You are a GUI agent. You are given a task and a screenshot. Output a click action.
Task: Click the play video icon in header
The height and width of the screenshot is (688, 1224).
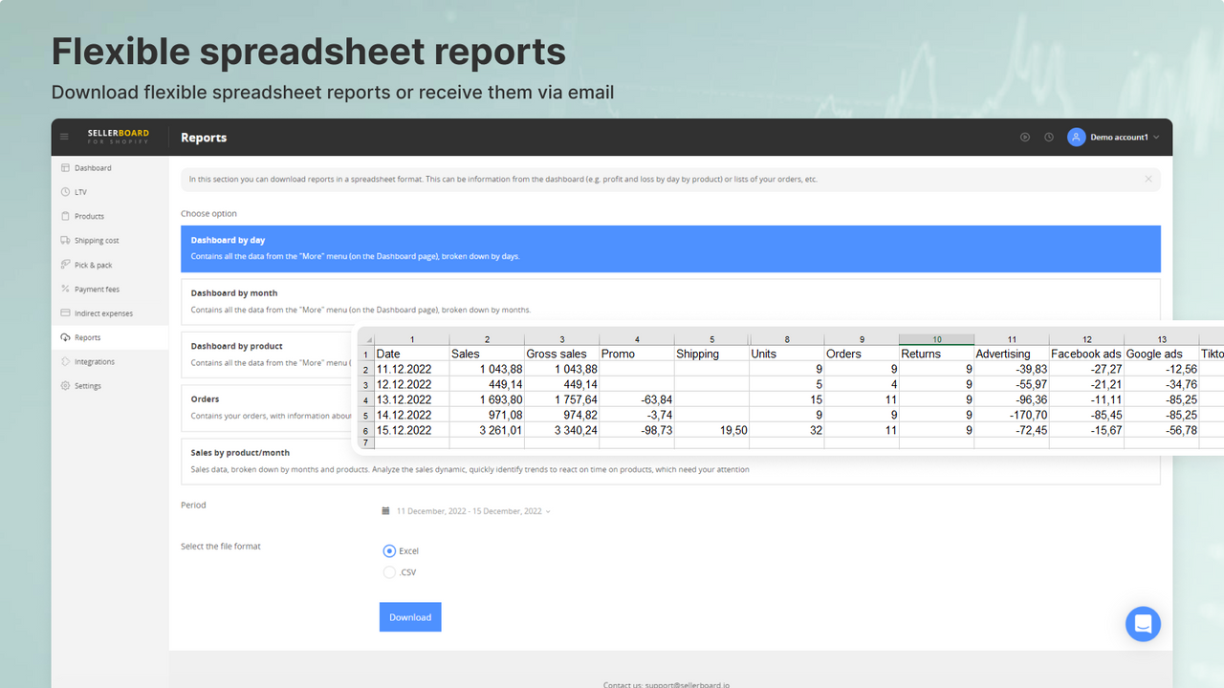(x=1025, y=138)
